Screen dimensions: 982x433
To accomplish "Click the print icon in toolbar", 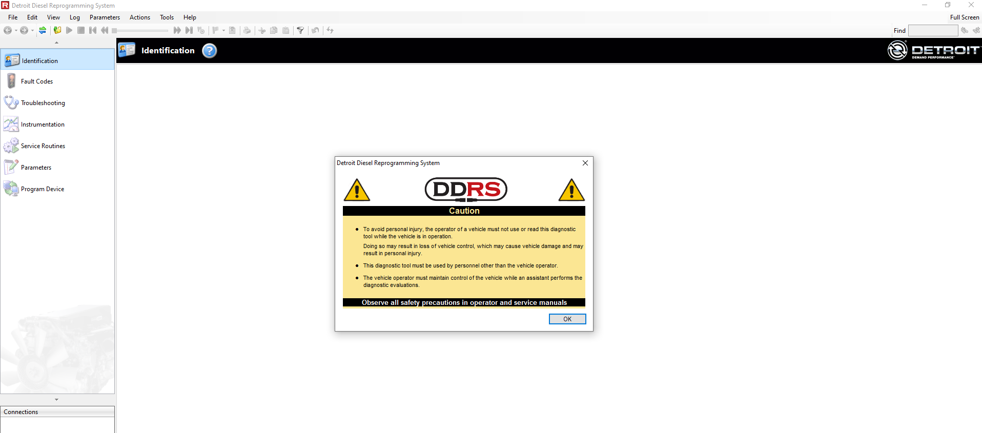I will [247, 30].
